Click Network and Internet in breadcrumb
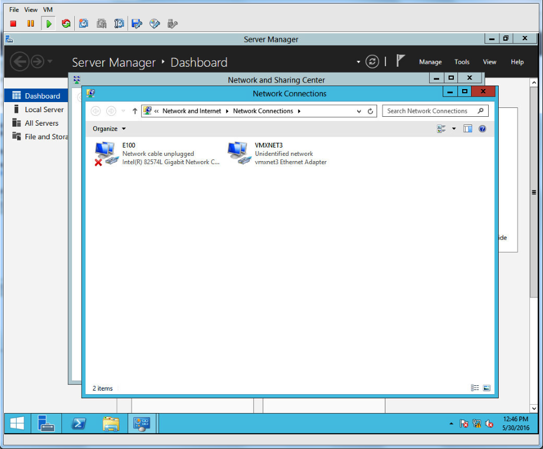 point(192,111)
